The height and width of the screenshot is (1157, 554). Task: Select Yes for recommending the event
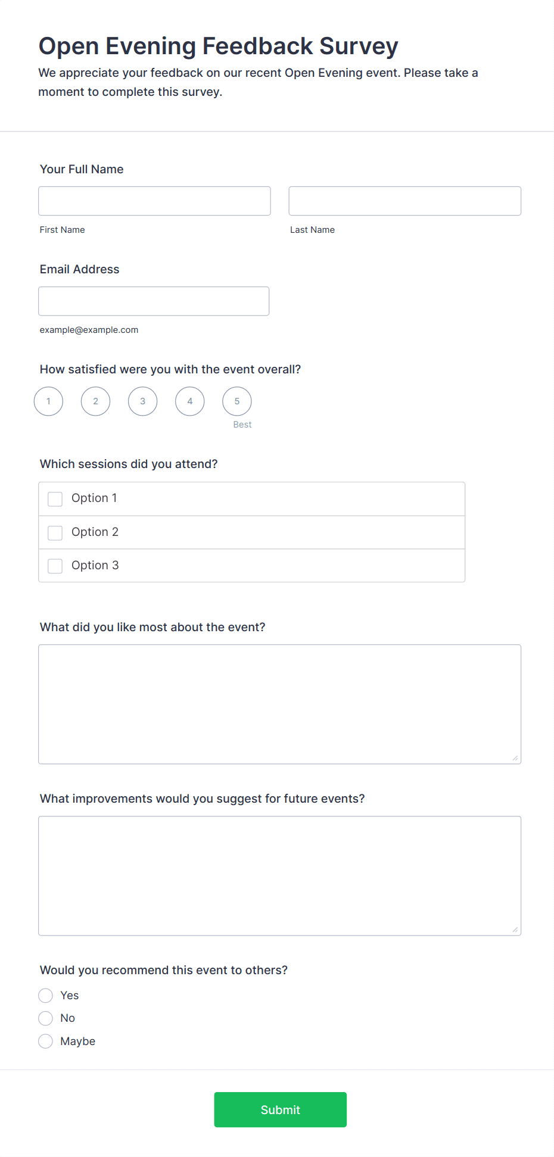point(46,996)
